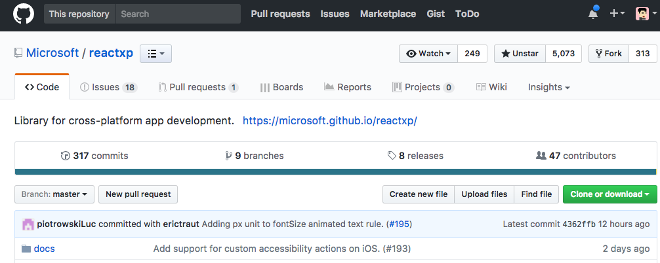
Task: Open the user profile avatar menu
Action: [x=645, y=14]
